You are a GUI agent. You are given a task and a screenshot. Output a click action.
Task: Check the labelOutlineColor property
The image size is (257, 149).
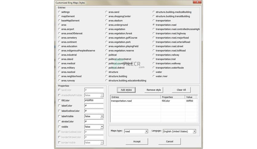click(59, 111)
